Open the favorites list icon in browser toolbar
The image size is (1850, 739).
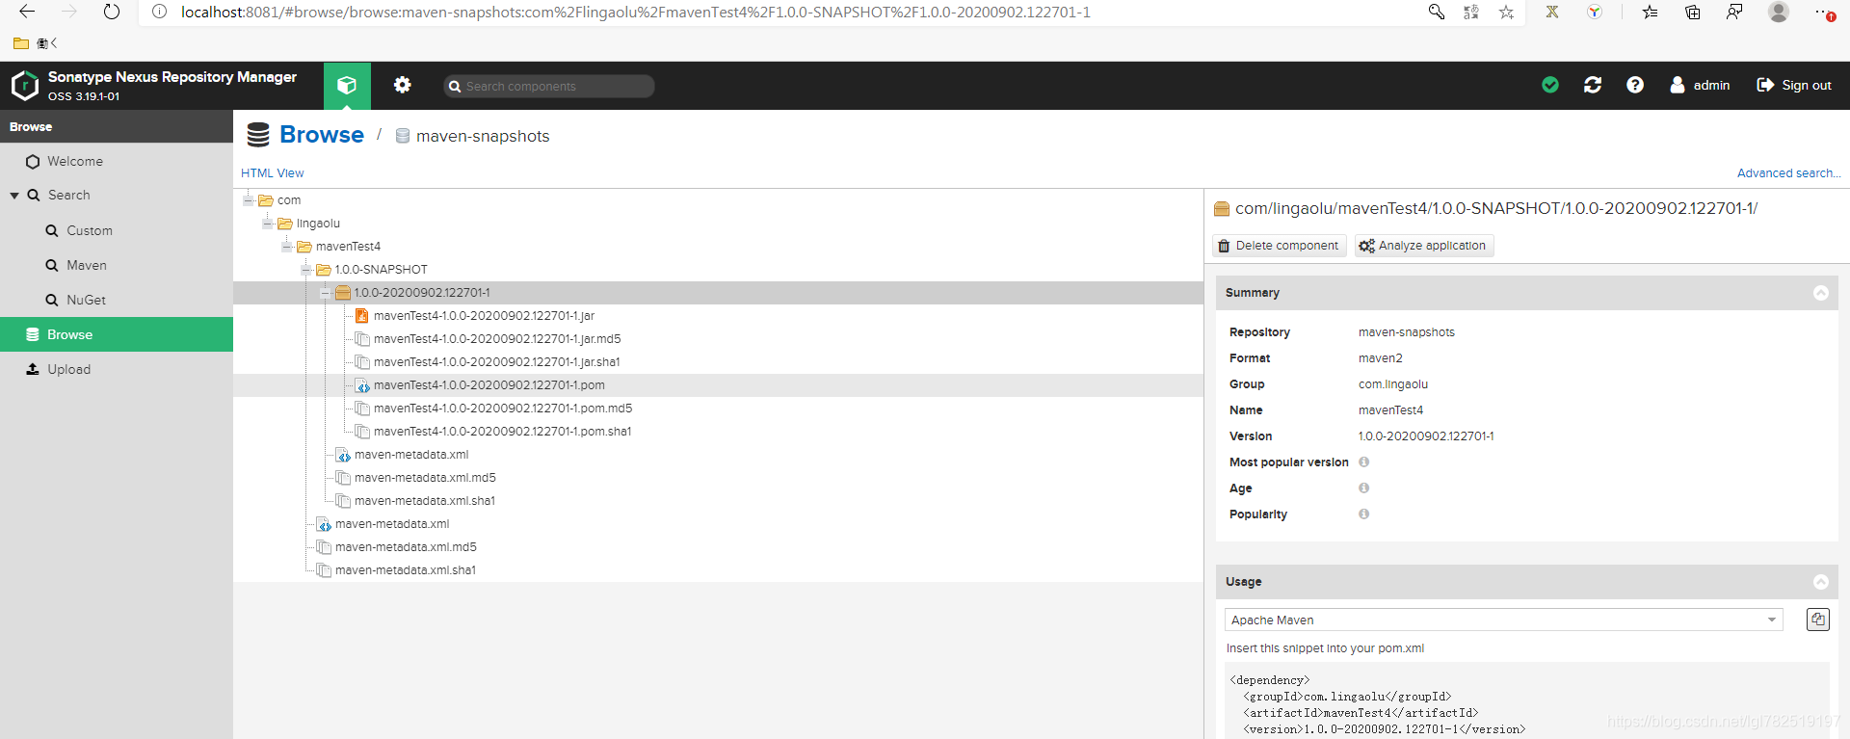(1651, 13)
